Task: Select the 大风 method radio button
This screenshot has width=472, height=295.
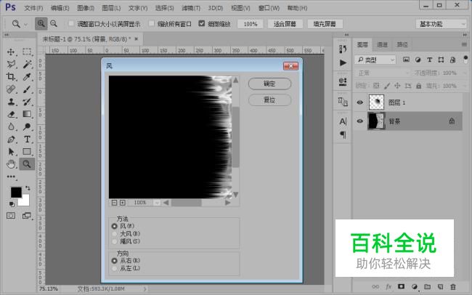Action: coord(115,233)
